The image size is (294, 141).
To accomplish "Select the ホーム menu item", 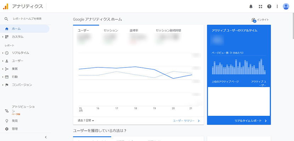I will 25,29.
